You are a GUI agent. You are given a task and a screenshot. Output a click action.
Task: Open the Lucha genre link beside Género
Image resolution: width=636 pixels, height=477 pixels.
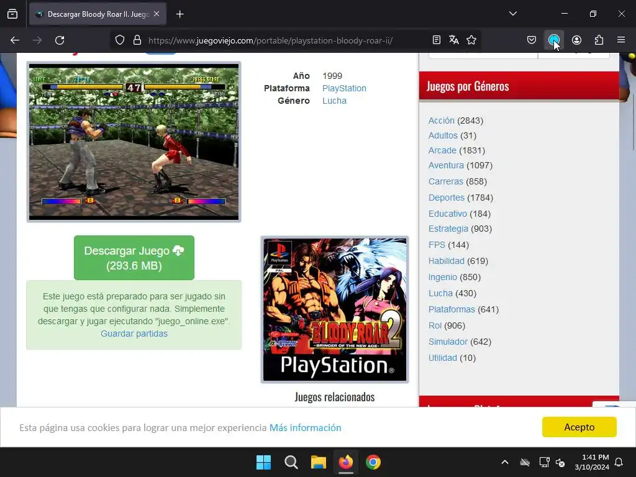334,101
